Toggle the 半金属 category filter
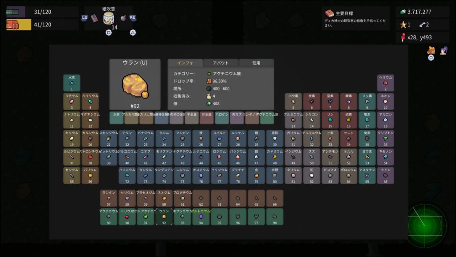456x257 pixels. click(192, 118)
